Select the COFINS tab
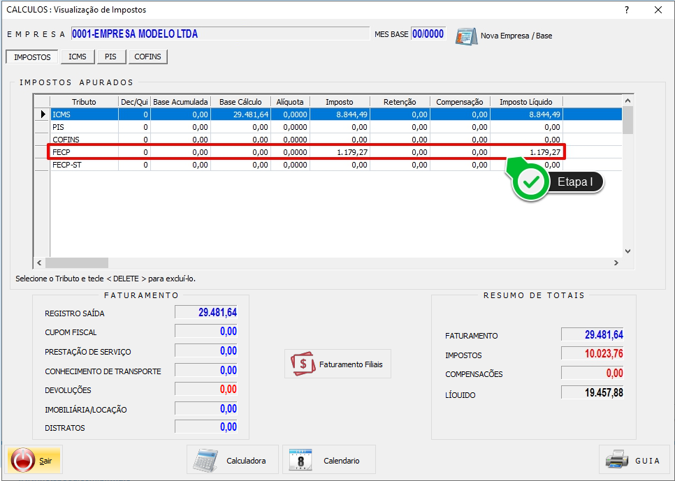 pyautogui.click(x=147, y=57)
